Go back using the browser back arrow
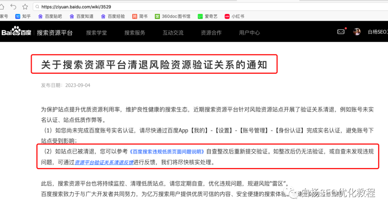The height and width of the screenshot is (210, 388). pos(13,6)
